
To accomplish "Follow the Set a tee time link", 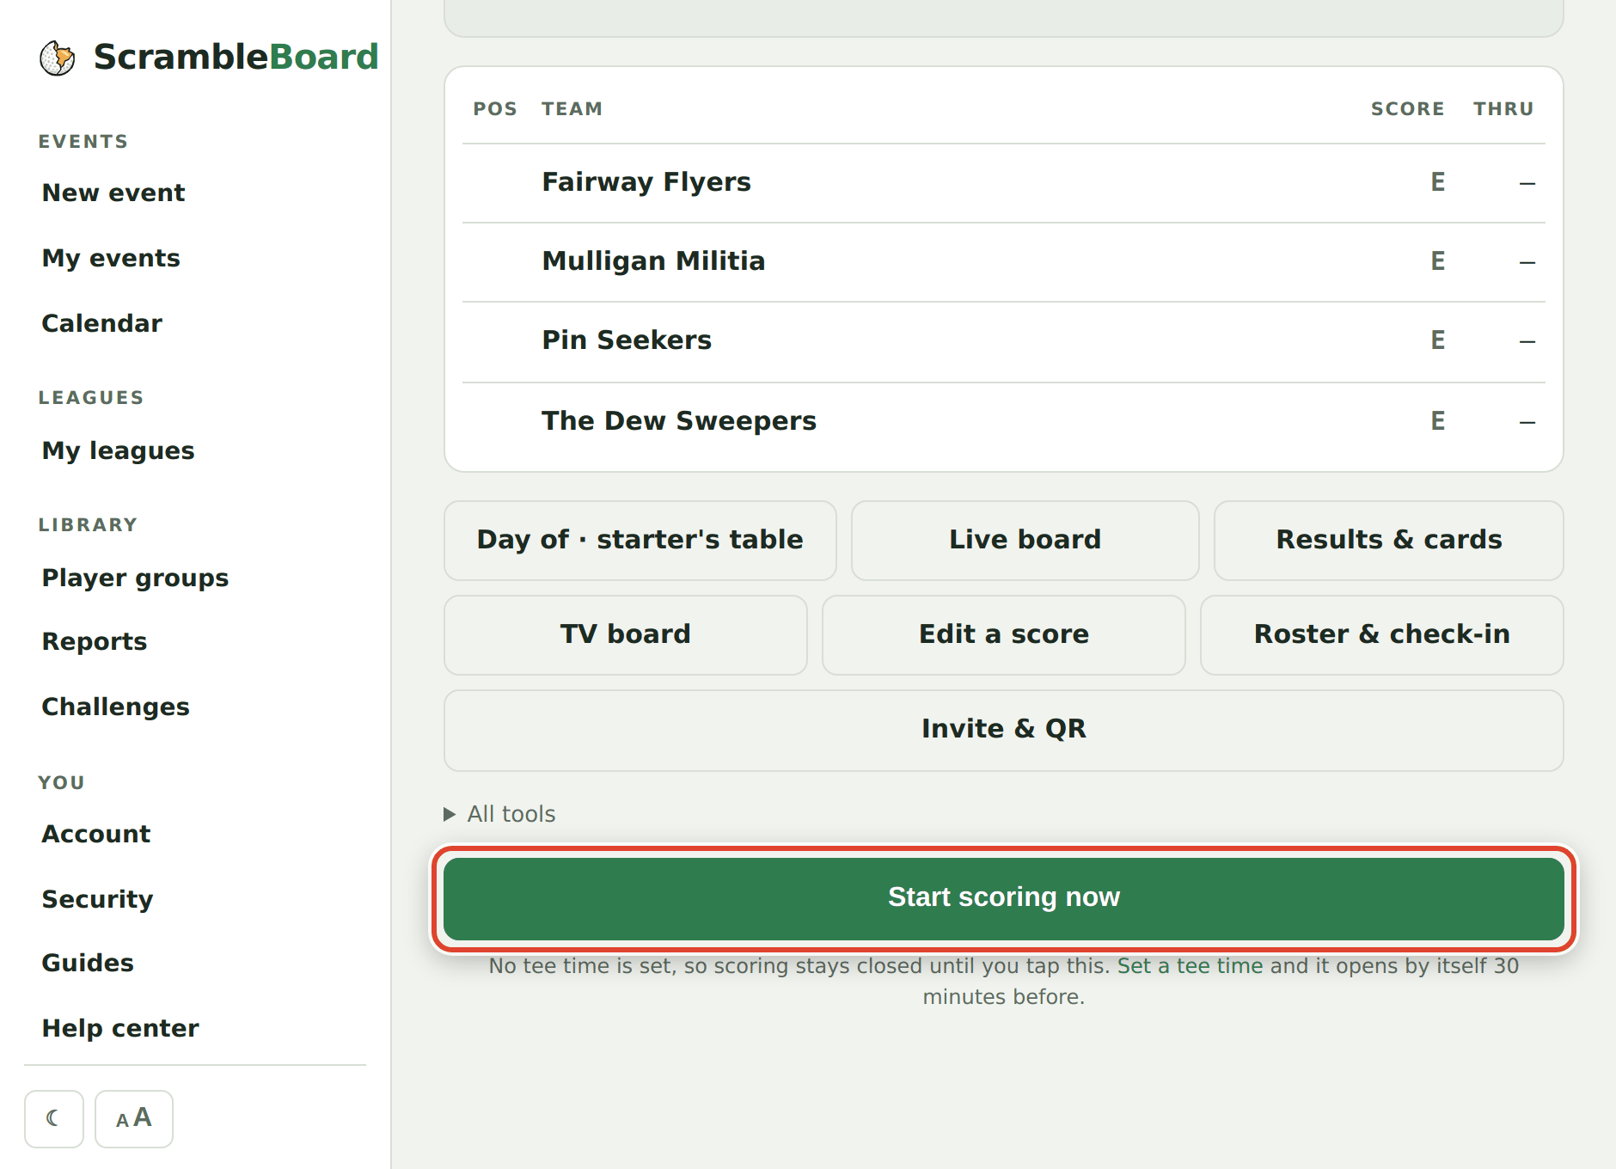I will (x=1191, y=966).
